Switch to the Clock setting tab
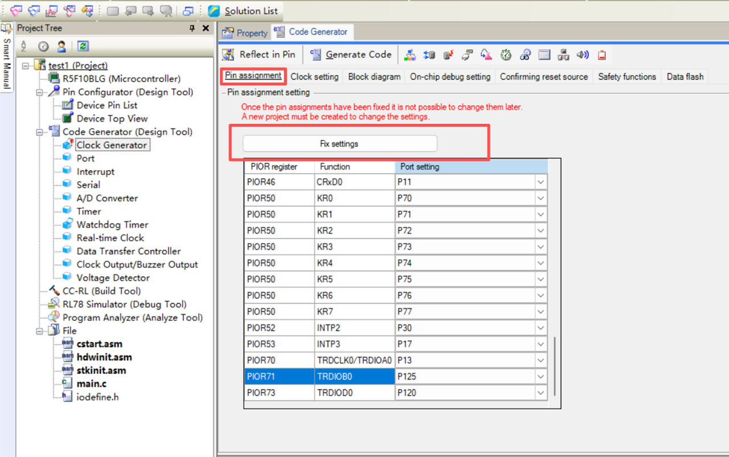The image size is (729, 457). pos(314,77)
